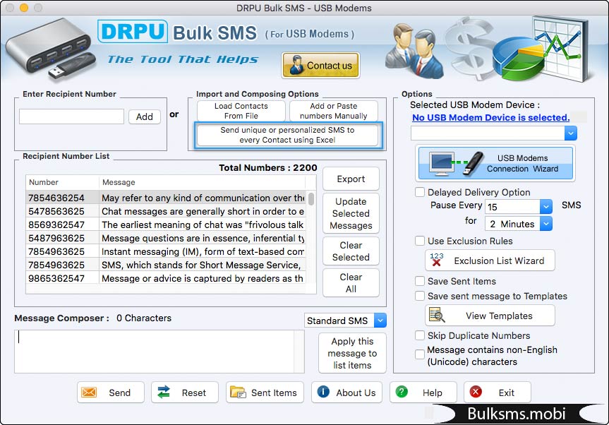The width and height of the screenshot is (609, 425).
Task: Enable Save sent message to Templates
Action: pos(419,296)
